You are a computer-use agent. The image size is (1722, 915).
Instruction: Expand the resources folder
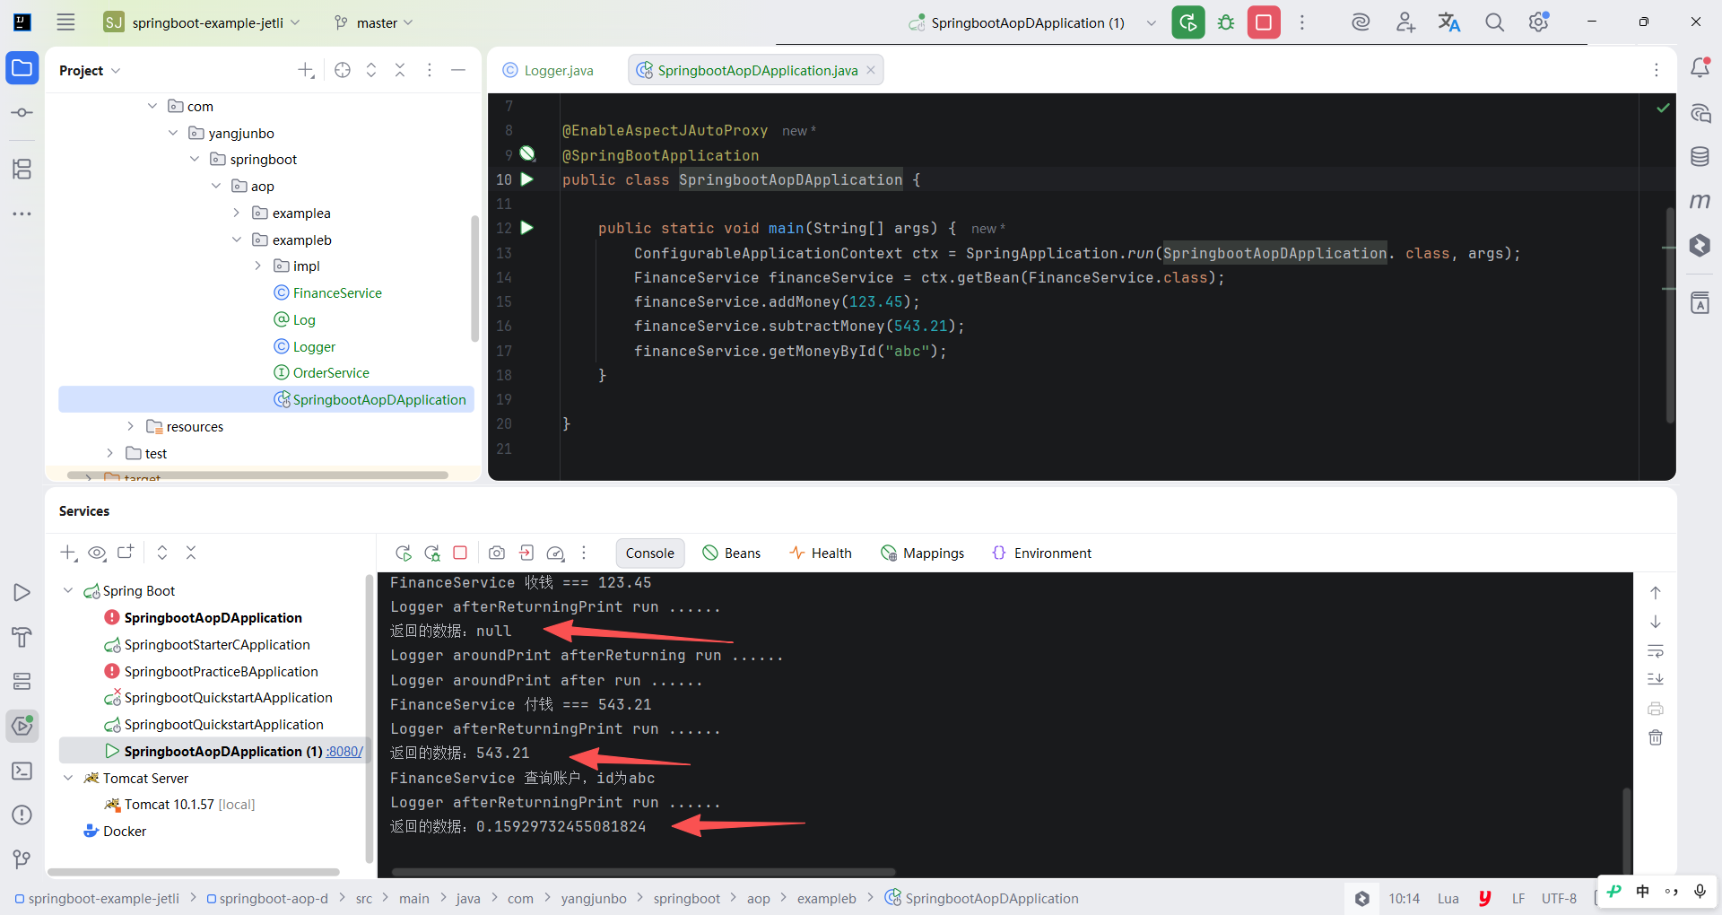(x=130, y=426)
